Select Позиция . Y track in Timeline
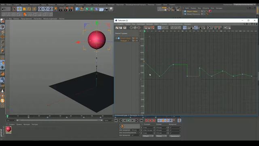The image size is (259, 146). tap(125, 41)
